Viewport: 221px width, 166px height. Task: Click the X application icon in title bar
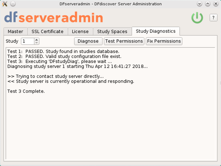pyautogui.click(x=5, y=4)
